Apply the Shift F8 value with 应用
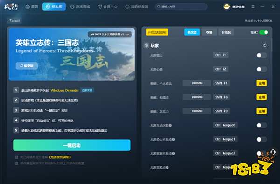 (x=262, y=97)
